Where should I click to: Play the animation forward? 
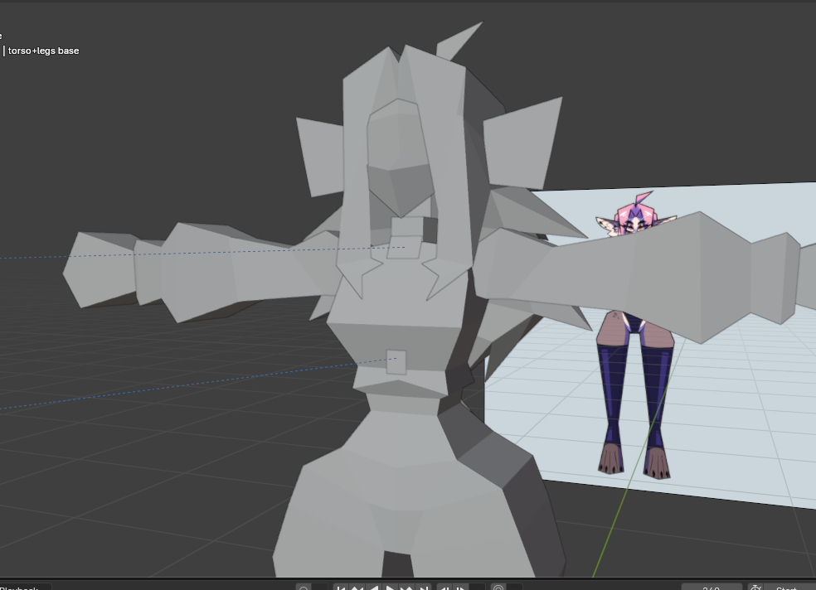click(x=391, y=588)
